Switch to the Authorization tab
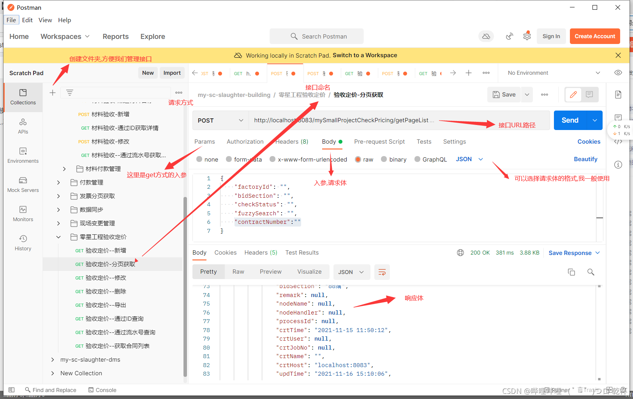633x399 pixels. (245, 142)
